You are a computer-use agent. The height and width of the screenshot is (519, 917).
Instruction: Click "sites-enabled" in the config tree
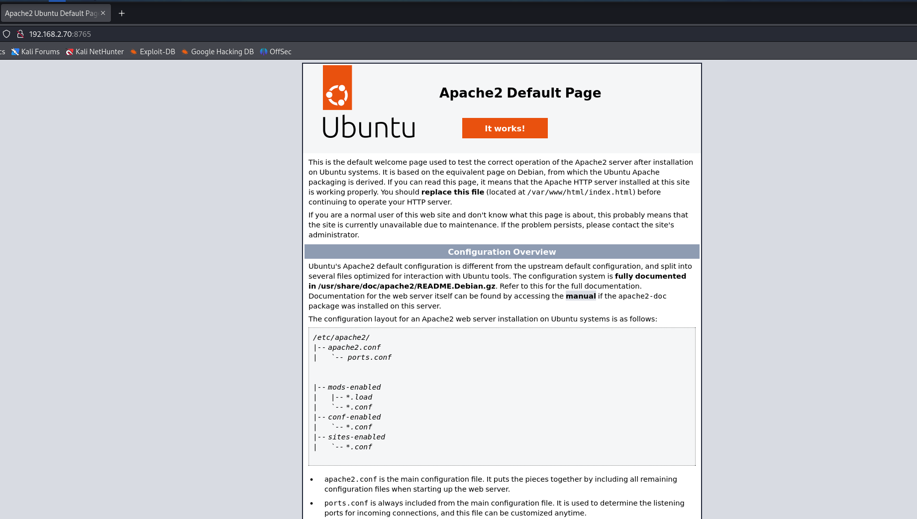pos(356,437)
